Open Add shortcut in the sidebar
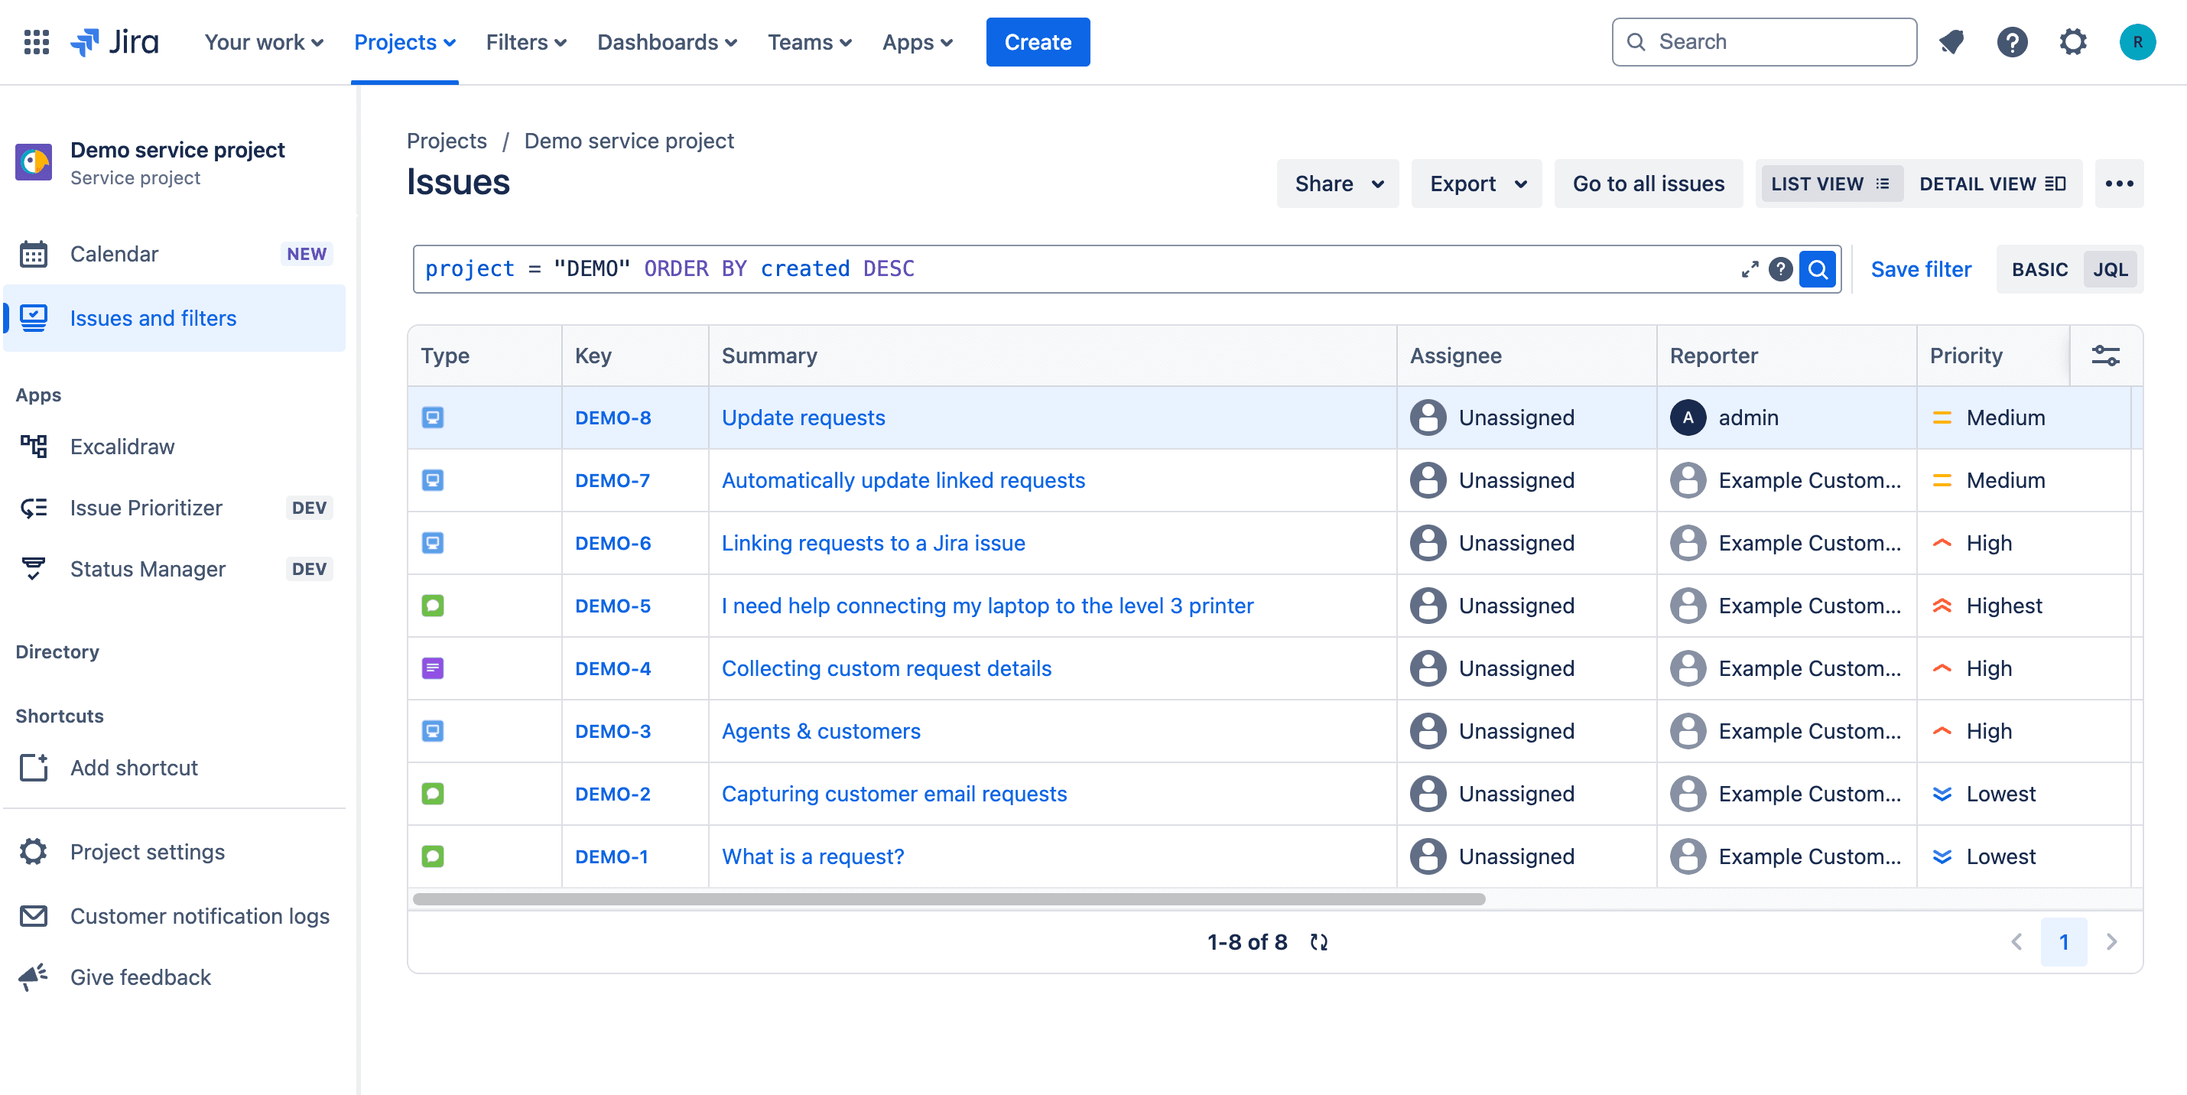2187x1095 pixels. point(175,768)
